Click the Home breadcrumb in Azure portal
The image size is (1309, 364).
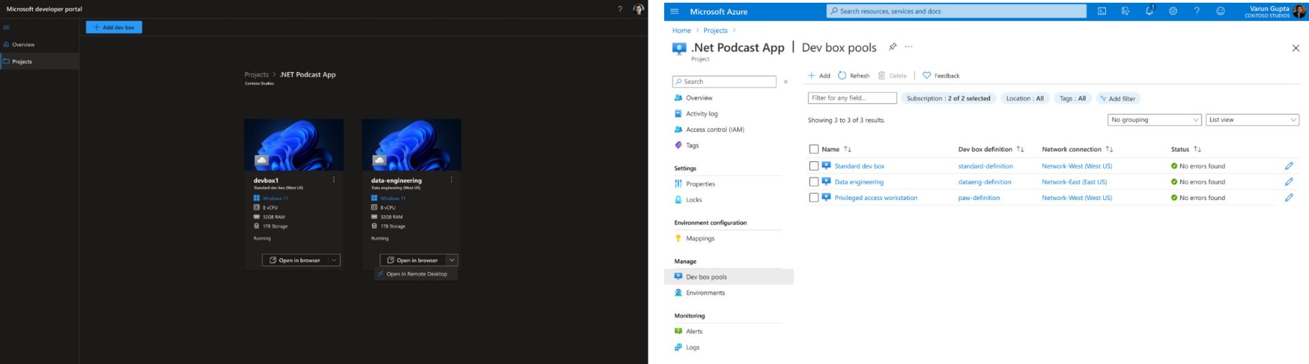pyautogui.click(x=681, y=31)
